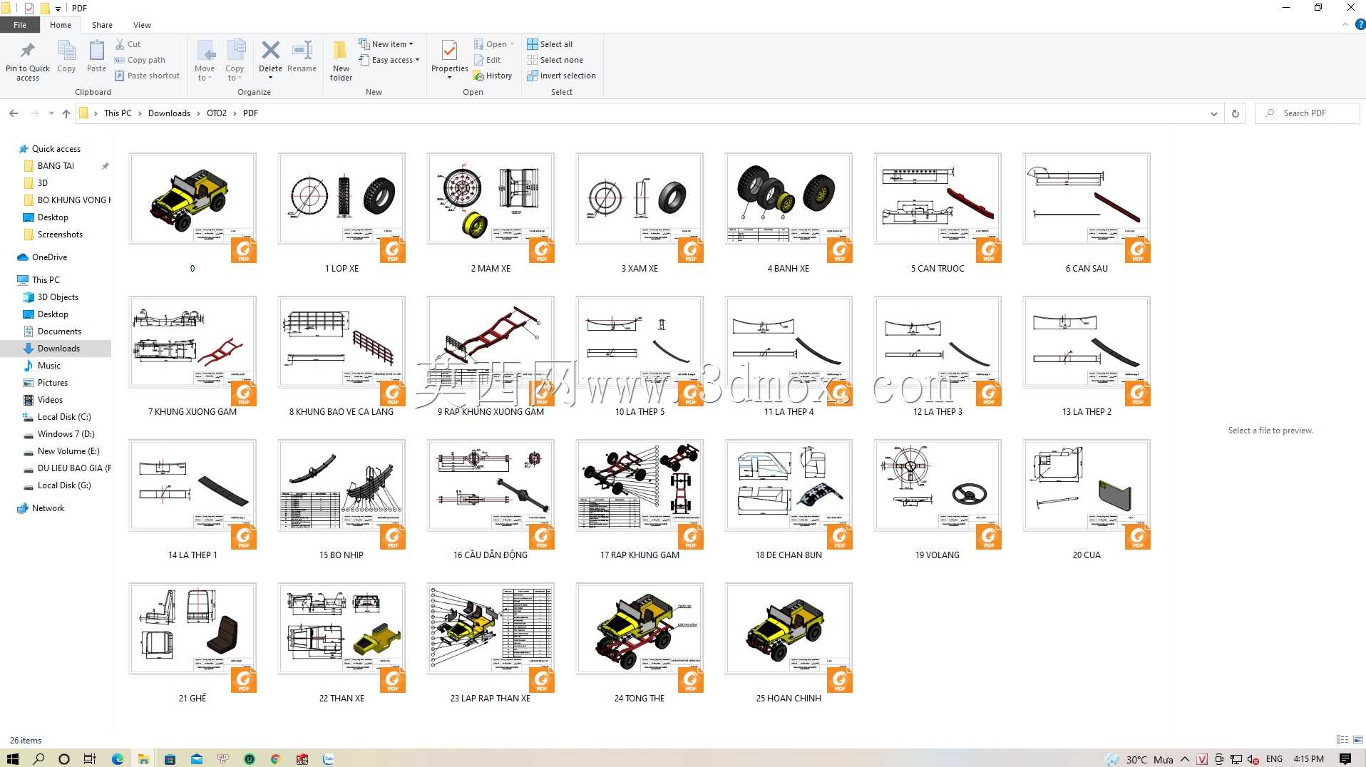
Task: Switch to large thumbnails view icon
Action: point(1358,740)
